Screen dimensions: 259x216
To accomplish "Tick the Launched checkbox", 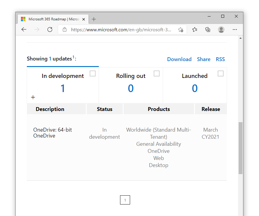I will click(221, 73).
